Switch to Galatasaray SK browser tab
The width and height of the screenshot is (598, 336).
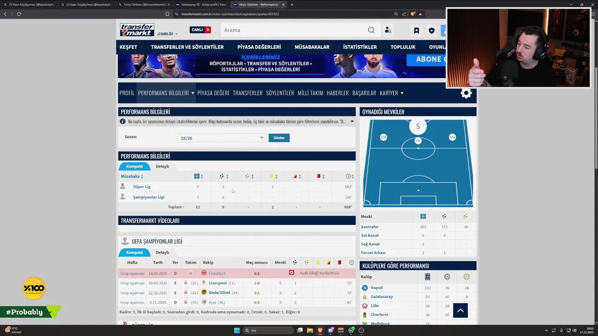point(202,5)
